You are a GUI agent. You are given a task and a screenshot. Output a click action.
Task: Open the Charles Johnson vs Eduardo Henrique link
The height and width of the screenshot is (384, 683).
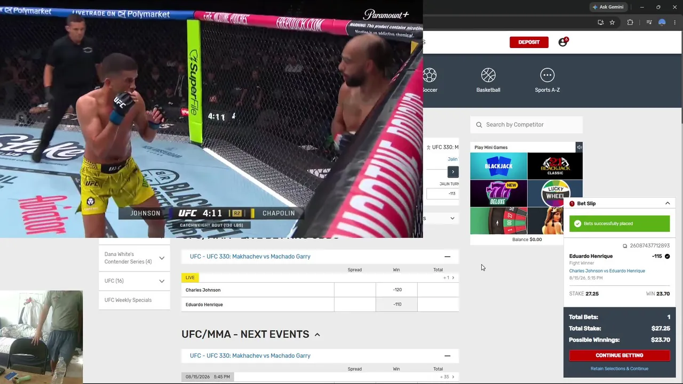tap(607, 271)
